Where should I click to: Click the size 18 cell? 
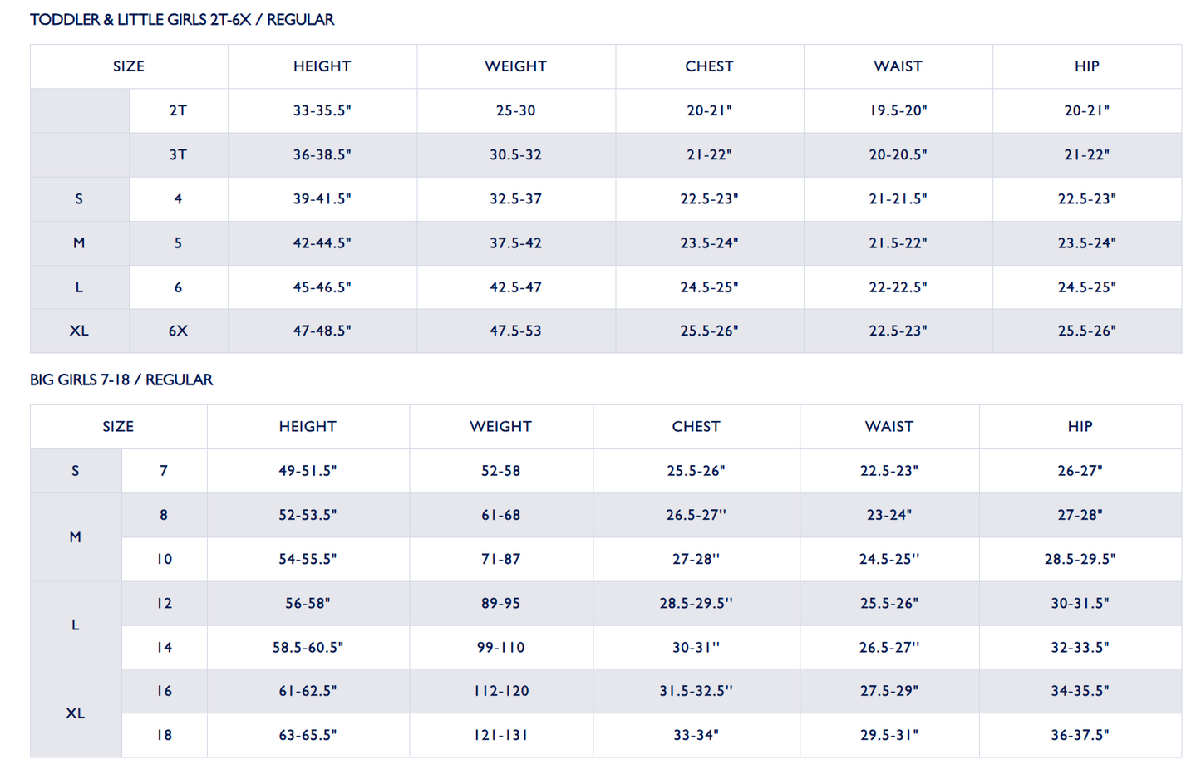[164, 735]
